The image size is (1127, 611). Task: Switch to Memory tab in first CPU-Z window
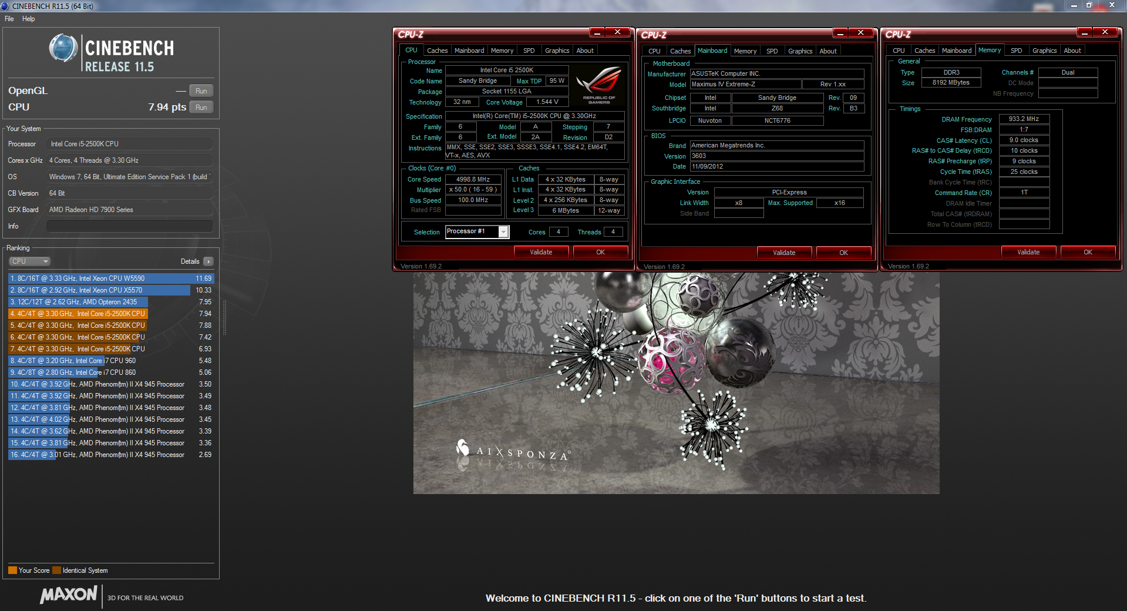point(502,51)
